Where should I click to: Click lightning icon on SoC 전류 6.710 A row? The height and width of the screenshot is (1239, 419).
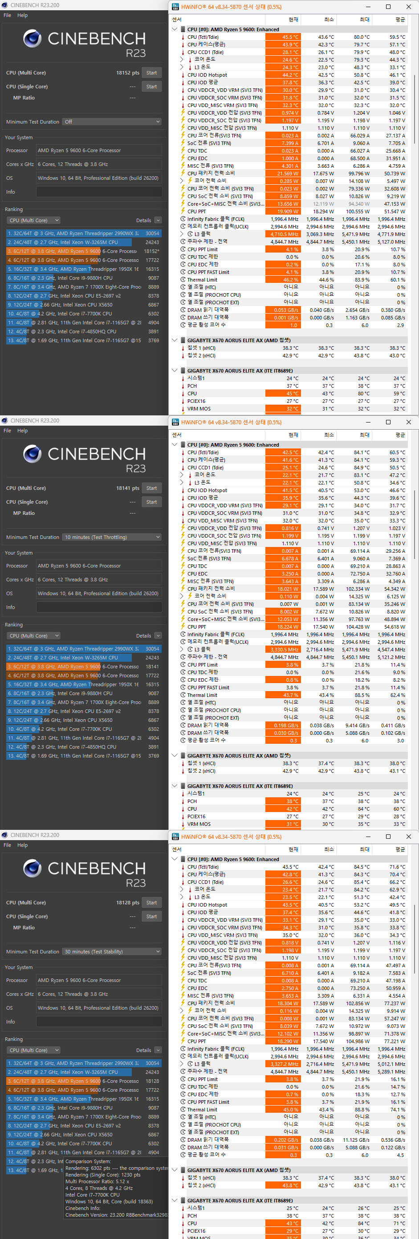click(x=183, y=973)
